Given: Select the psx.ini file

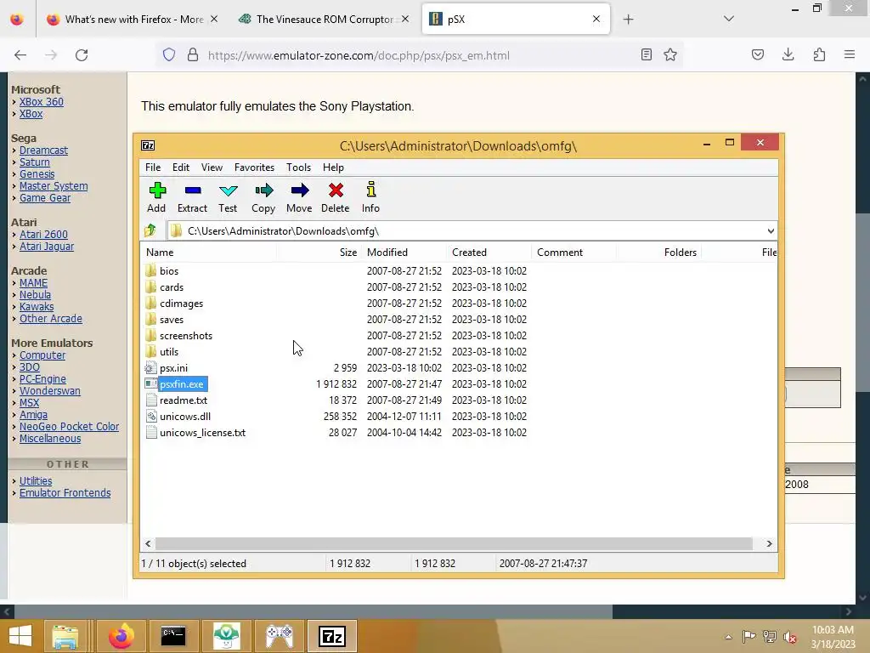Looking at the screenshot, I should (173, 367).
